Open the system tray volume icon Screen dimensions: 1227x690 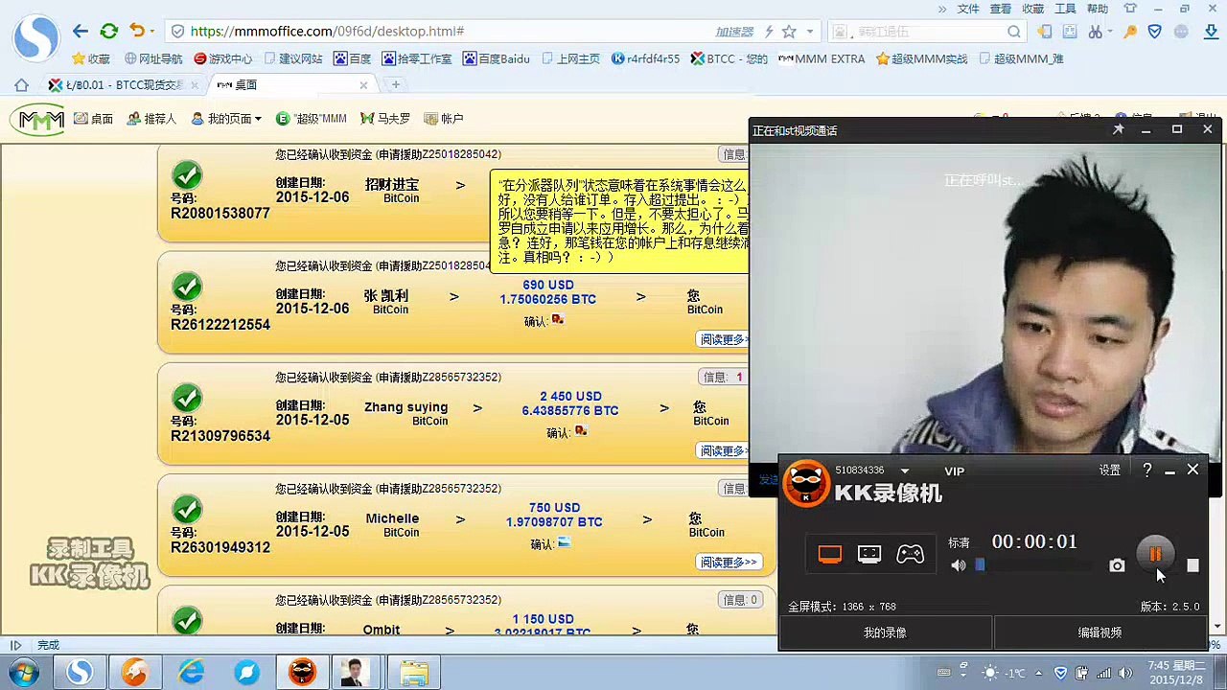1125,673
